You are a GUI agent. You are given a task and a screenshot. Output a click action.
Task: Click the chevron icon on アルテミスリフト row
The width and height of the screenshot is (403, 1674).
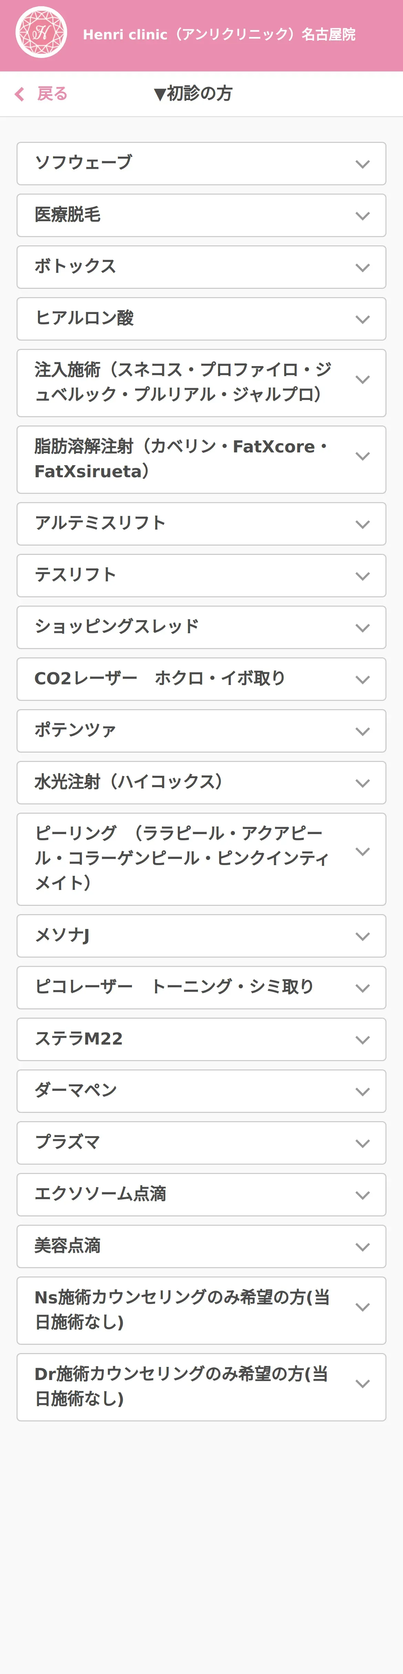[363, 525]
